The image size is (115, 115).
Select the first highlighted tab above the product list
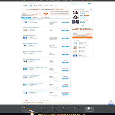26,18
